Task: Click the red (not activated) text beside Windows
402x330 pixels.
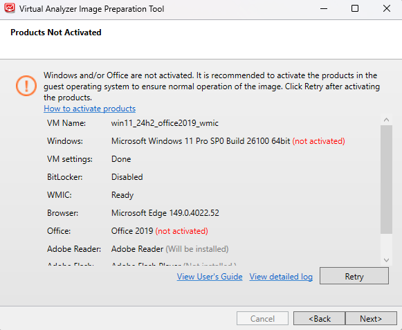Action: point(319,141)
